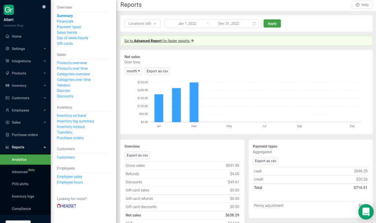The image size is (376, 223).
Task: Export Net sales as csv
Action: coord(157,71)
